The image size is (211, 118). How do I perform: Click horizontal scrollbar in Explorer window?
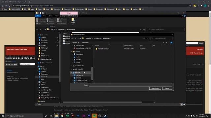point(102,102)
